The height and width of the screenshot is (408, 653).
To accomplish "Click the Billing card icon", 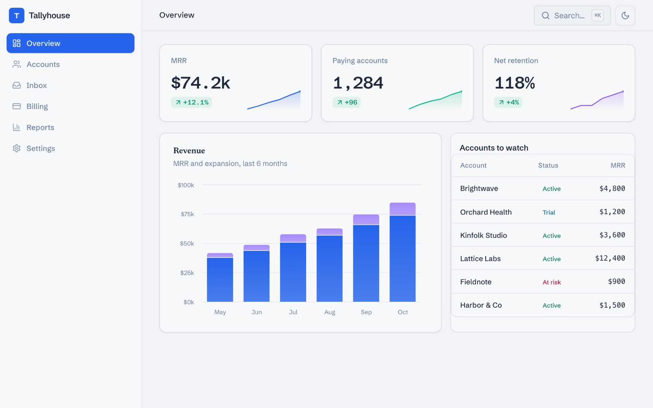I will pyautogui.click(x=17, y=106).
